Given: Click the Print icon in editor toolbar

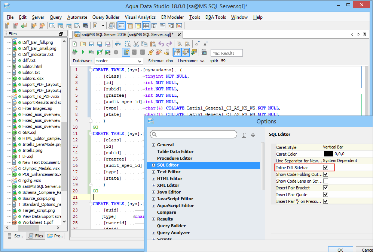Looking at the screenshot, I should point(118,44).
